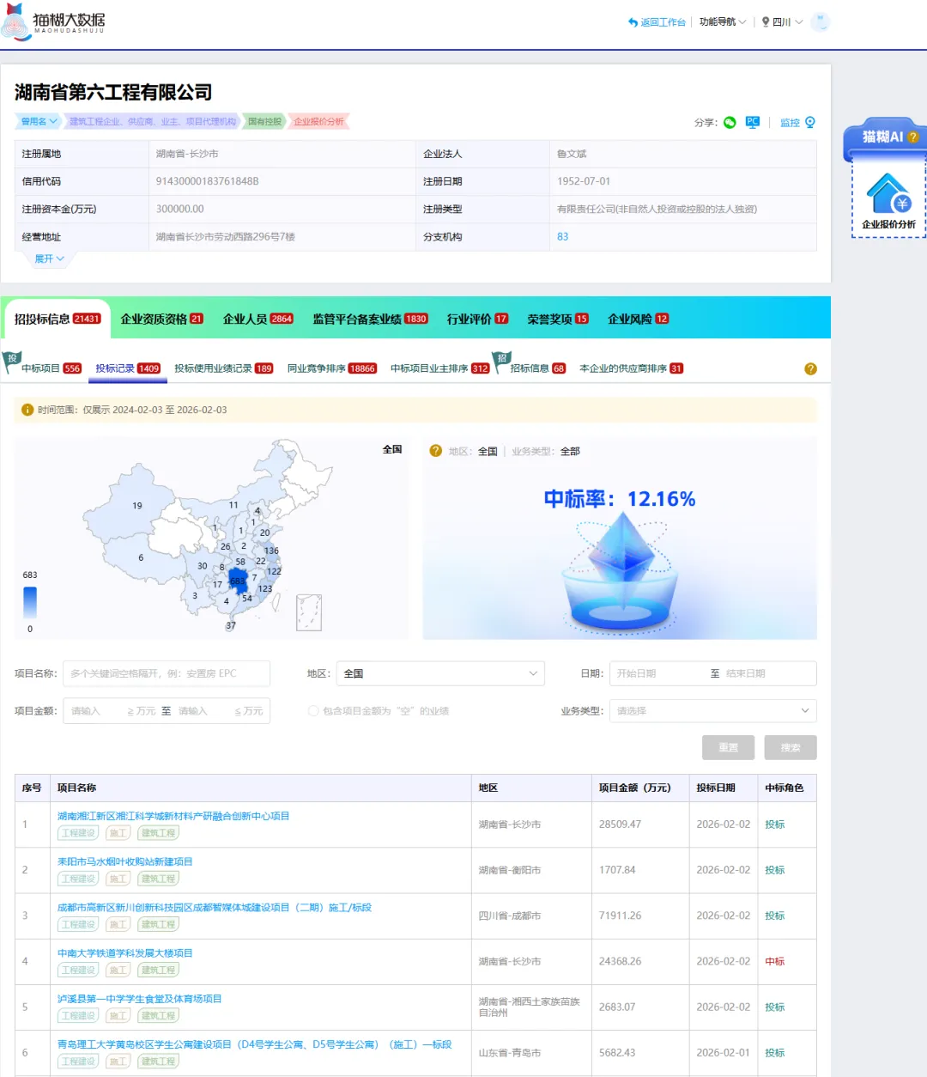Screen dimensions: 927x1077
Task: Open the 招标信息 sub-tab
Action: (538, 368)
